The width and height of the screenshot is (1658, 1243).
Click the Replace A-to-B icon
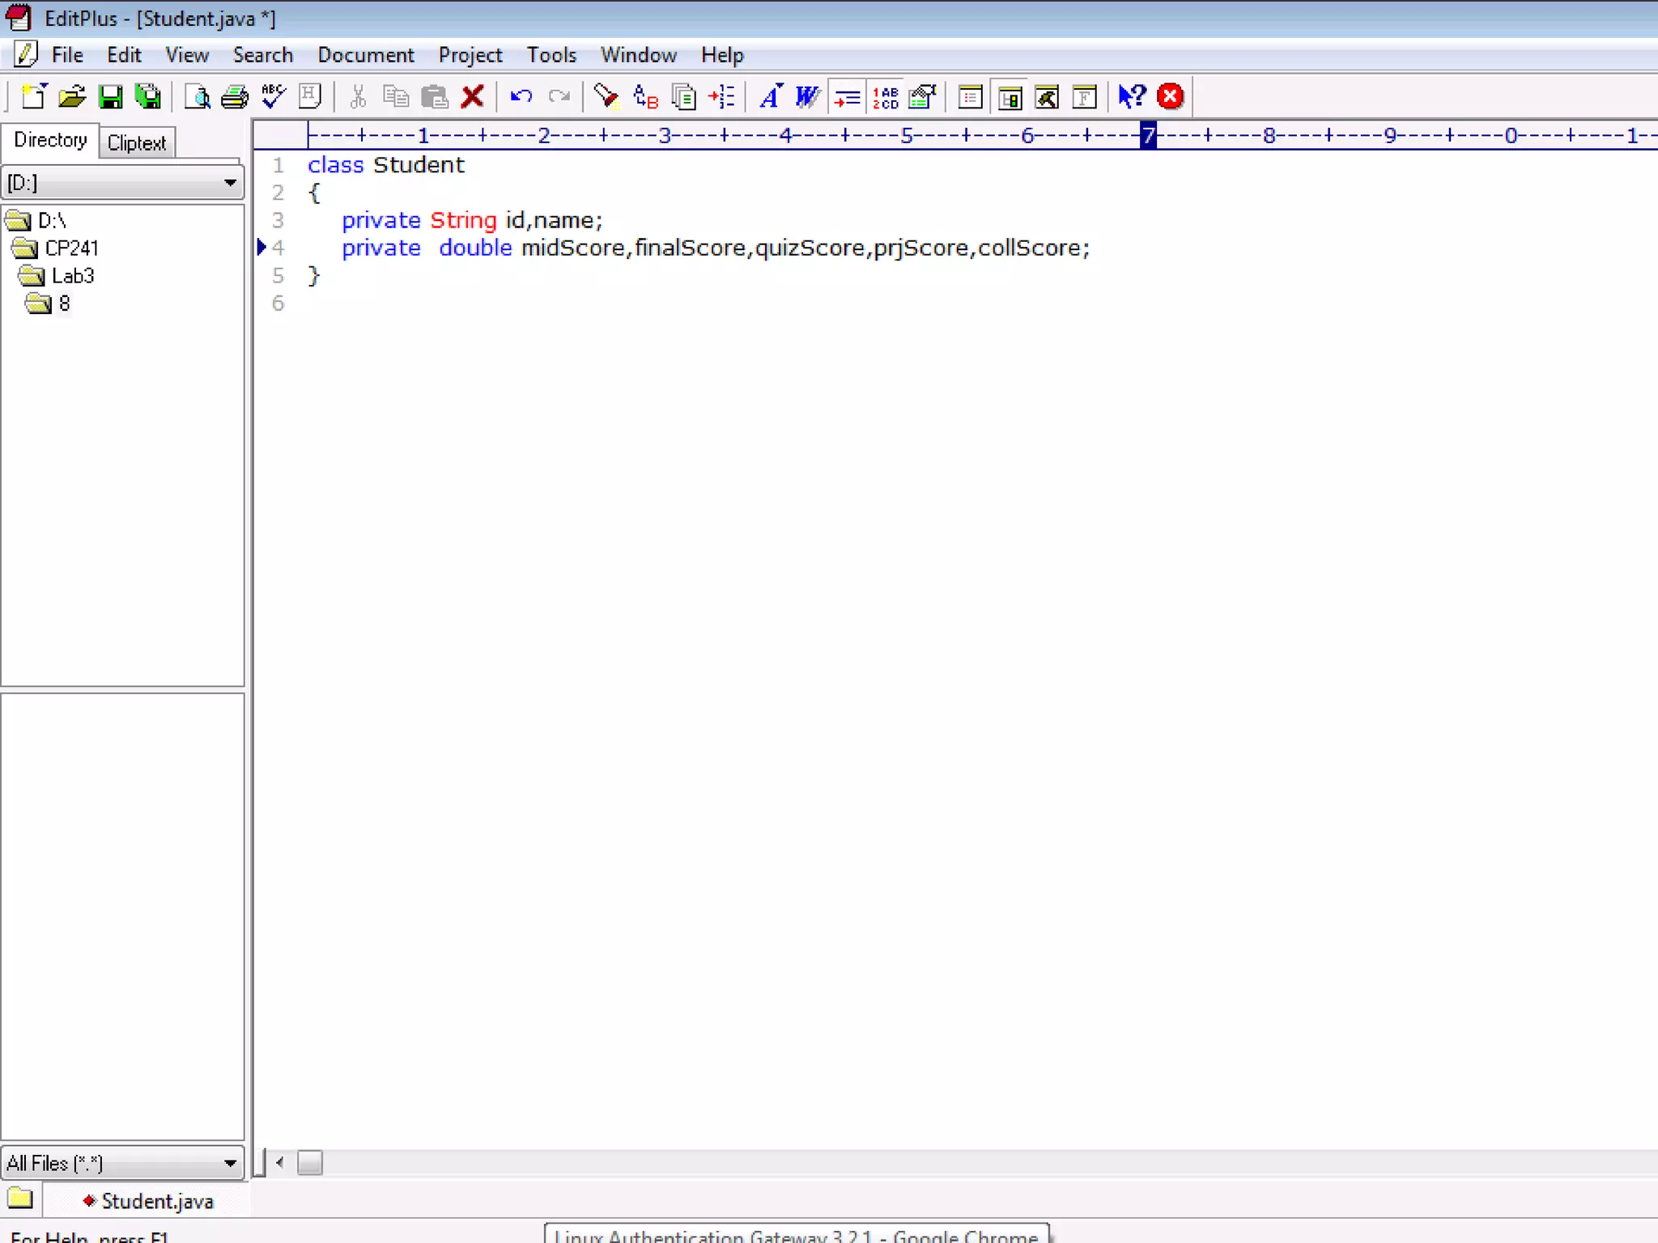tap(645, 97)
